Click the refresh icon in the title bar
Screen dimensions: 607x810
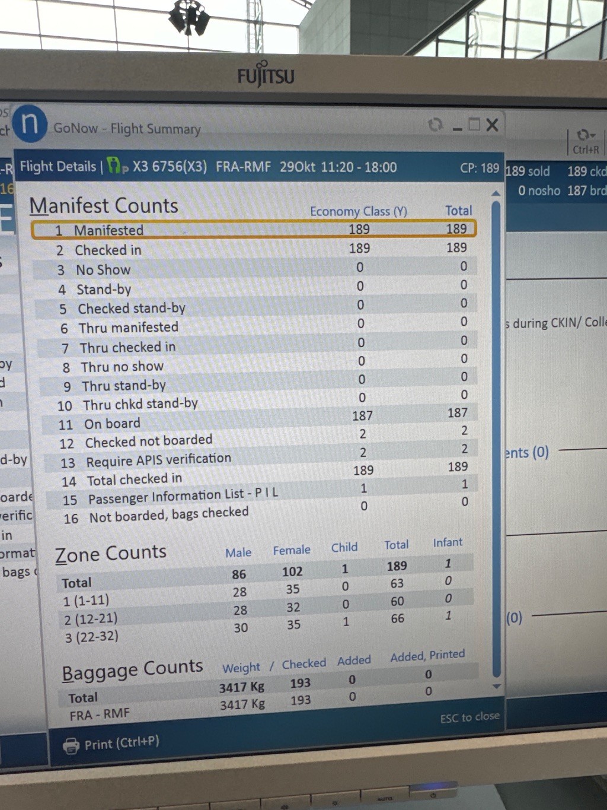435,125
